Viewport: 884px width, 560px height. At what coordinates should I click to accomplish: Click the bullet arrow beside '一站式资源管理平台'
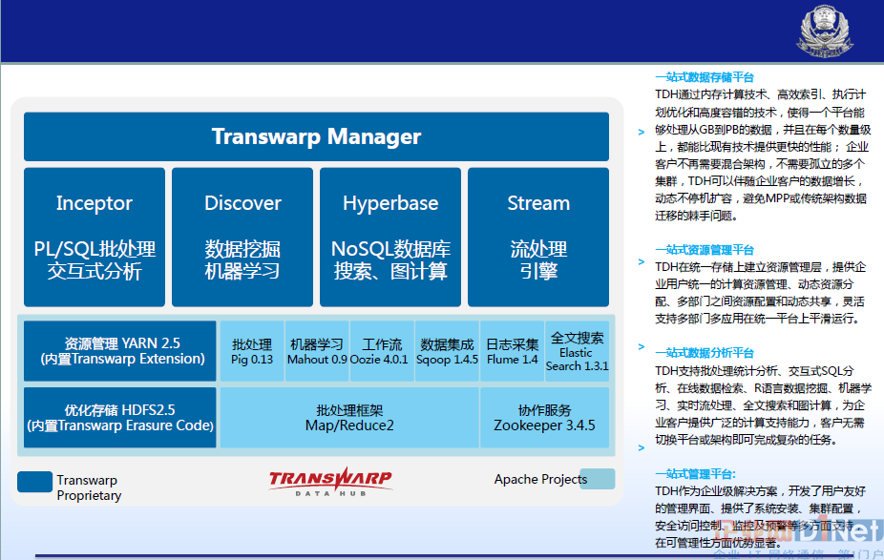[x=641, y=261]
